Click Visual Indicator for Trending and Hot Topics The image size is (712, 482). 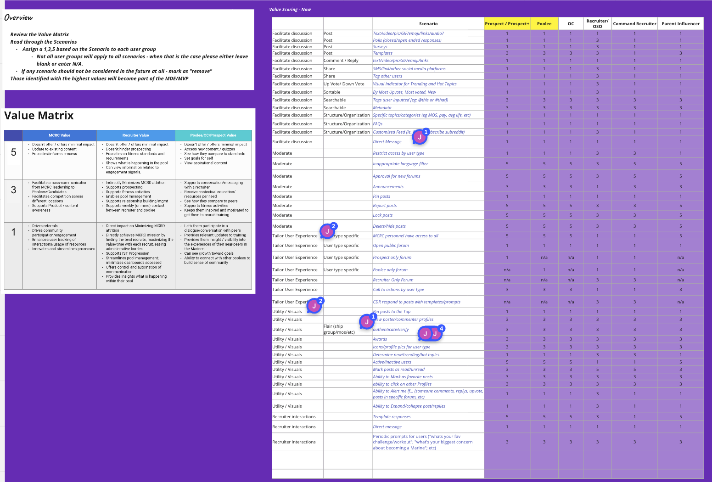(415, 84)
